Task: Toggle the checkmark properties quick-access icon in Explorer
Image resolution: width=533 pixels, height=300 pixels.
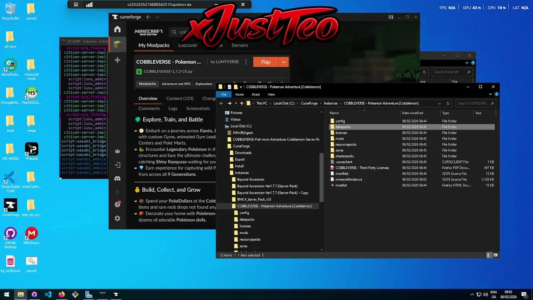Action: (x=229, y=87)
